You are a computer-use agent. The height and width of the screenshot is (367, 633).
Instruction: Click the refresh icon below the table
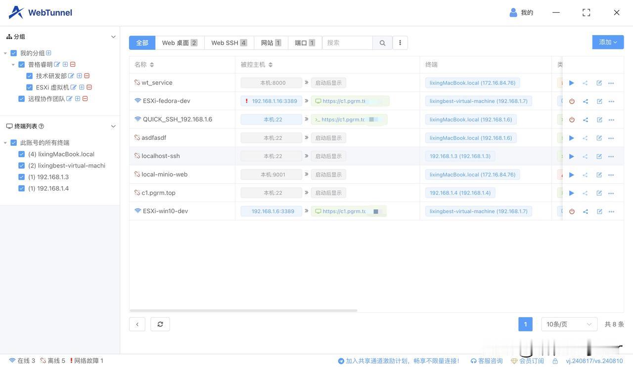coord(160,324)
